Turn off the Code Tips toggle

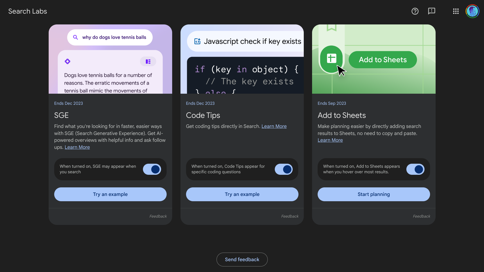pyautogui.click(x=284, y=169)
